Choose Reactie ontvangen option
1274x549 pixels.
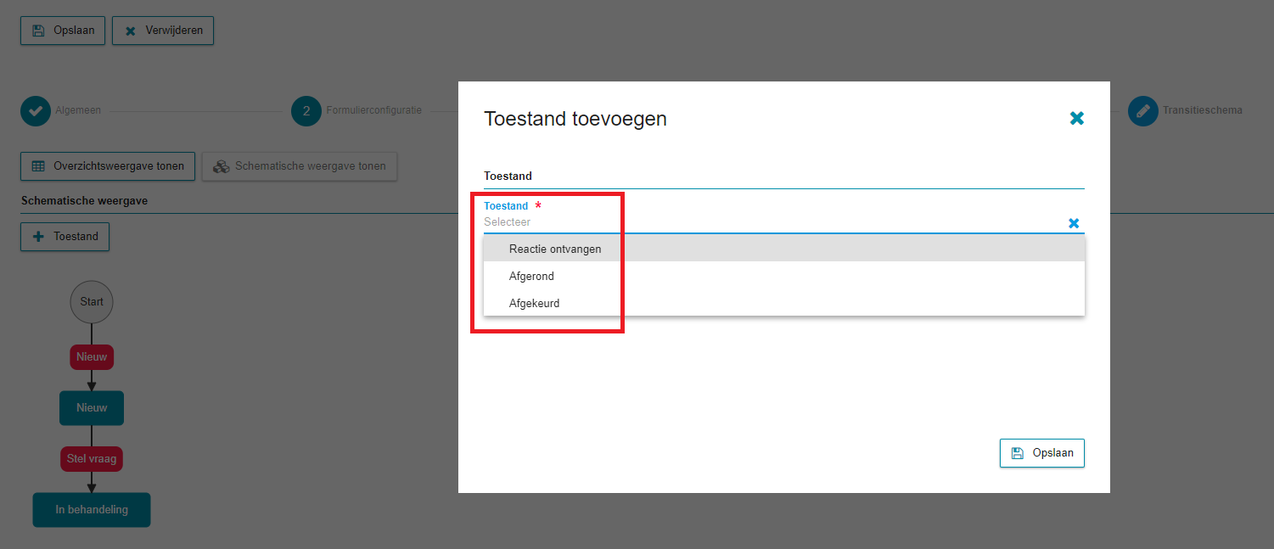coord(784,249)
